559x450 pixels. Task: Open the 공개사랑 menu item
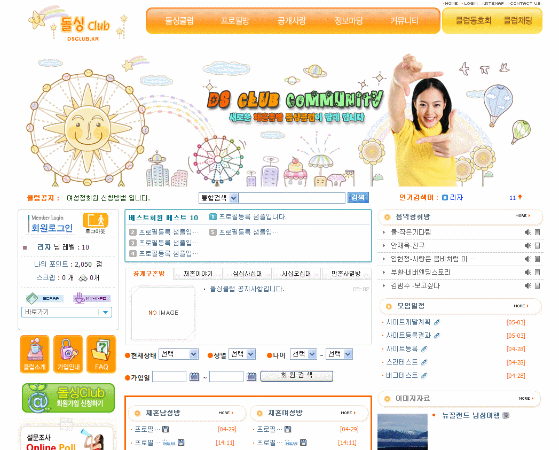[x=292, y=21]
